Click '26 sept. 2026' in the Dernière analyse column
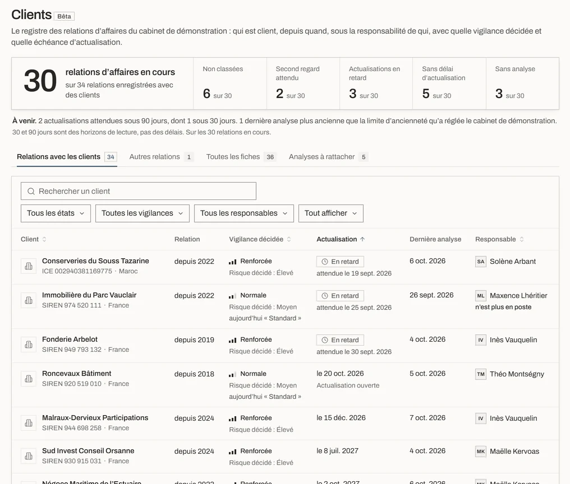 click(431, 295)
